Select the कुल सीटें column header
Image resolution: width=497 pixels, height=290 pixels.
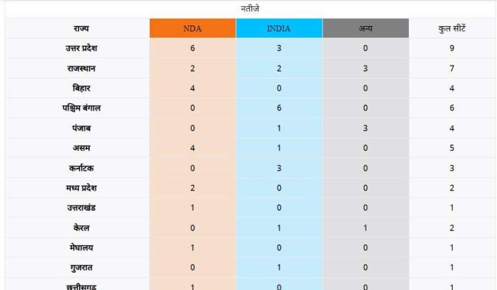452,29
